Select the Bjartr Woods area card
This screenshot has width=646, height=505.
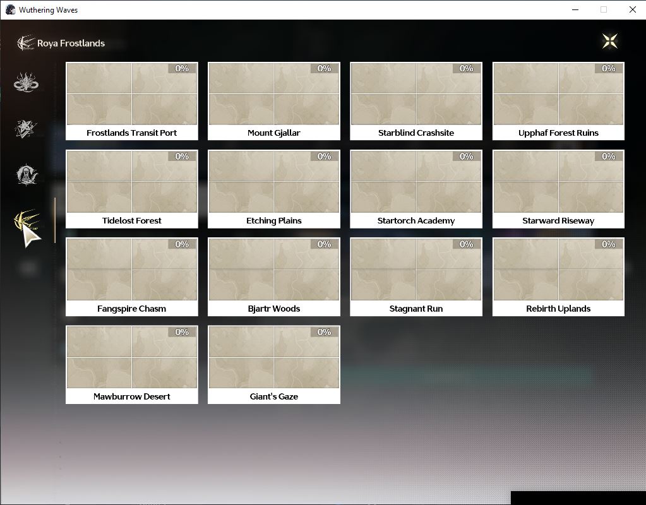[x=274, y=276]
